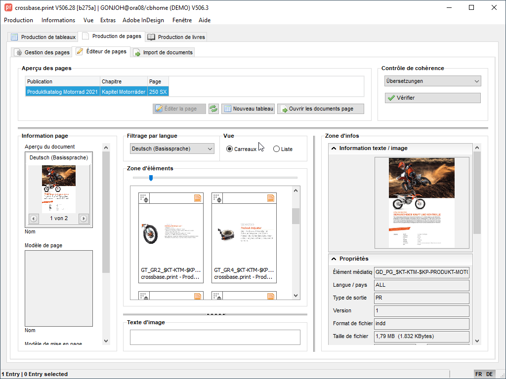Collapse the Information texte / image section
The width and height of the screenshot is (506, 379).
(334, 148)
